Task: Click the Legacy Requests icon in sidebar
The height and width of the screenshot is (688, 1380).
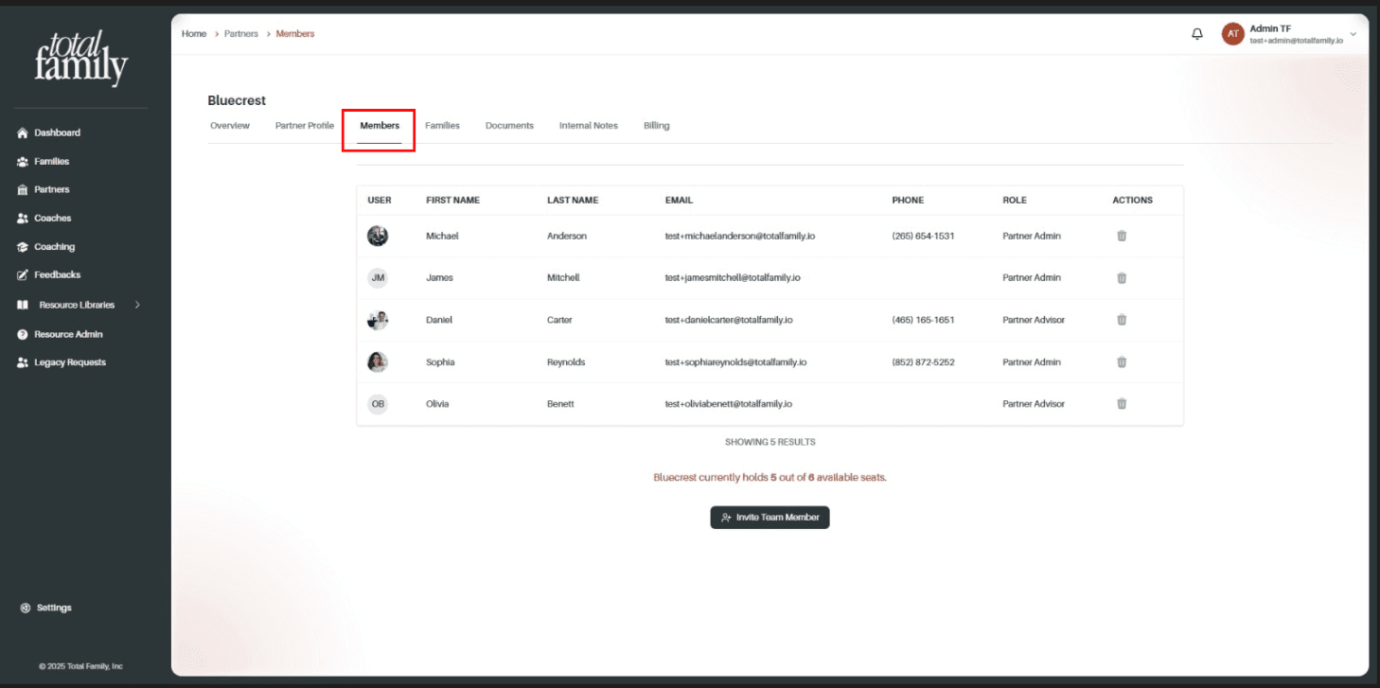Action: 23,362
